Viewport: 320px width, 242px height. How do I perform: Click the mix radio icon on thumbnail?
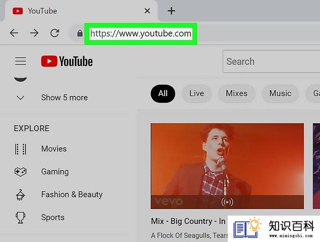227,202
